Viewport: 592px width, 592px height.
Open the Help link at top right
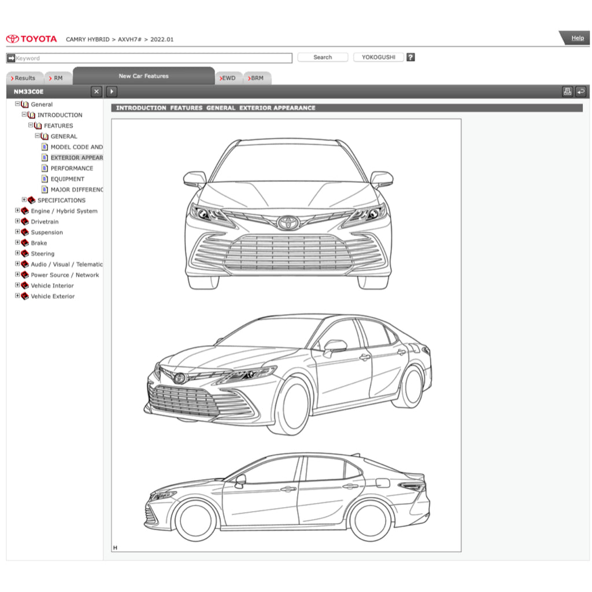[x=577, y=38]
